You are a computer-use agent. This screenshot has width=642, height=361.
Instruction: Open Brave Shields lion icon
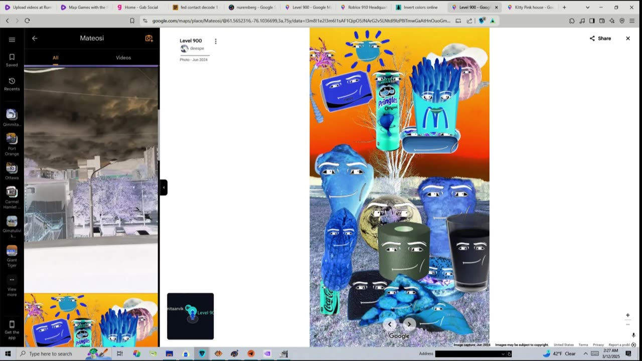click(x=481, y=21)
